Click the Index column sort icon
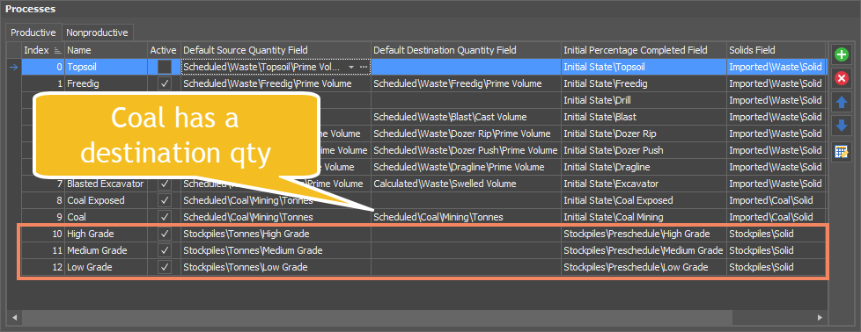The image size is (861, 332). (58, 50)
